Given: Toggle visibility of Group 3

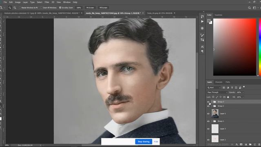Looking at the screenshot, I should [x=208, y=102].
